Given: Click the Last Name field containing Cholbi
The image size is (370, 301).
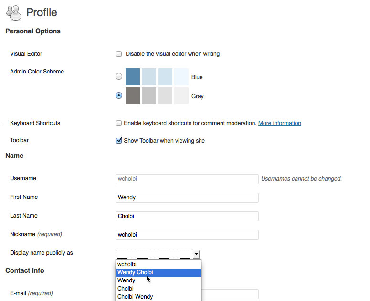Looking at the screenshot, I should [187, 216].
